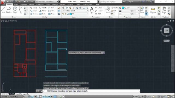Select the Arc tool
Viewport: 175px width, 98px height.
(21, 10)
